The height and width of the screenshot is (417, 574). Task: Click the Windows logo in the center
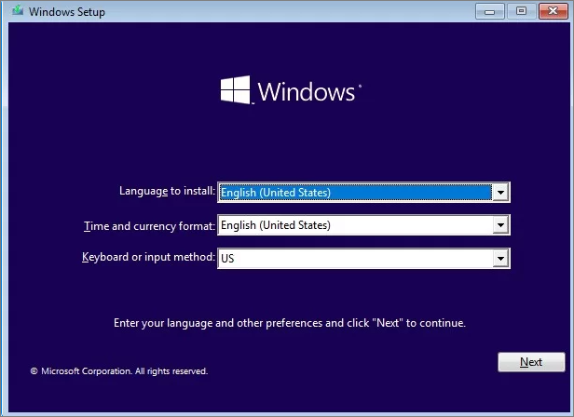pyautogui.click(x=236, y=90)
